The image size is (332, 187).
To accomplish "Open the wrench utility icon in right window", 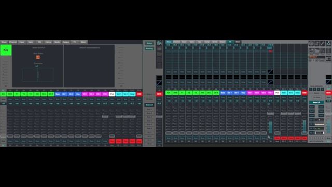I will click(x=323, y=44).
